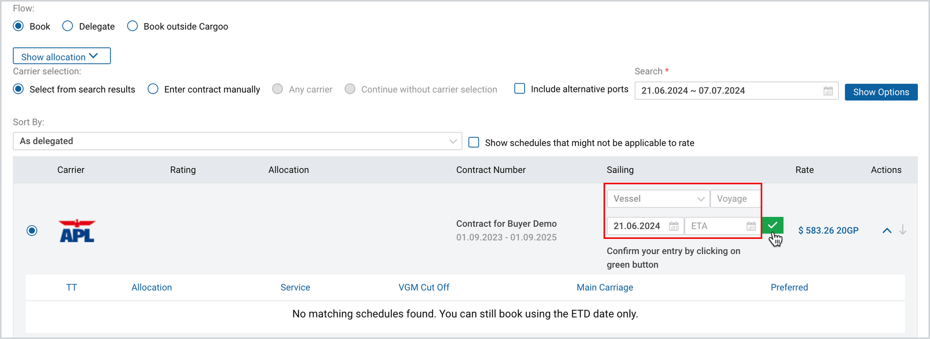This screenshot has height=339, width=930.
Task: Click the TT sub-table header
Action: tap(72, 287)
